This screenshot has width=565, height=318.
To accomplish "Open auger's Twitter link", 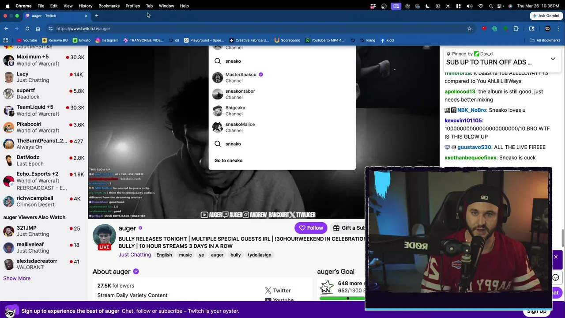I will [x=278, y=290].
